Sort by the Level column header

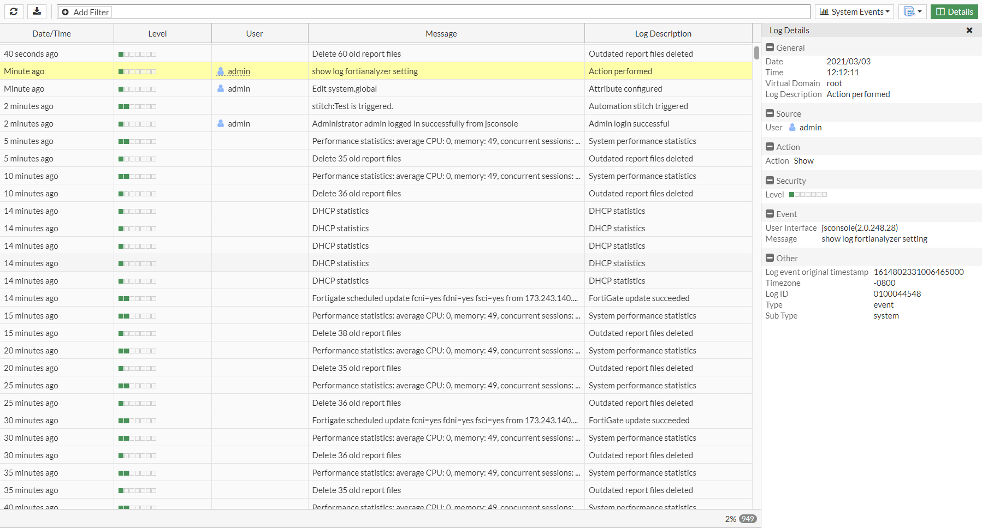157,33
